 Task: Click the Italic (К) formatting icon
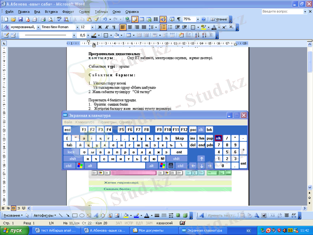click(106, 27)
